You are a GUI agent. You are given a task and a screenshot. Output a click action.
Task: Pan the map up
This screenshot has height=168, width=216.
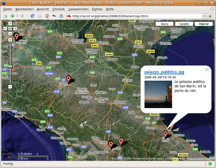10,23
